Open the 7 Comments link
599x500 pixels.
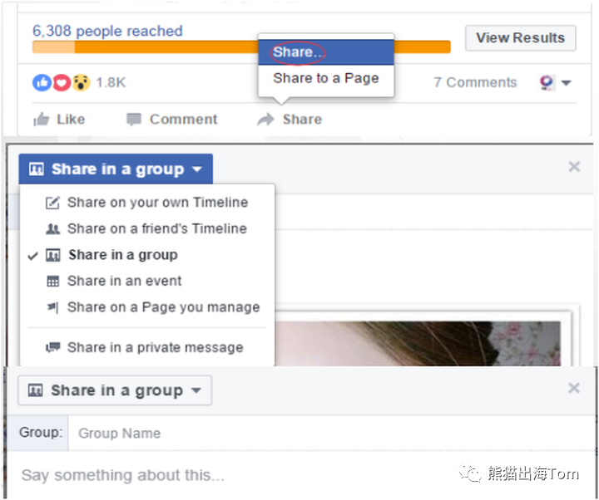pos(475,82)
